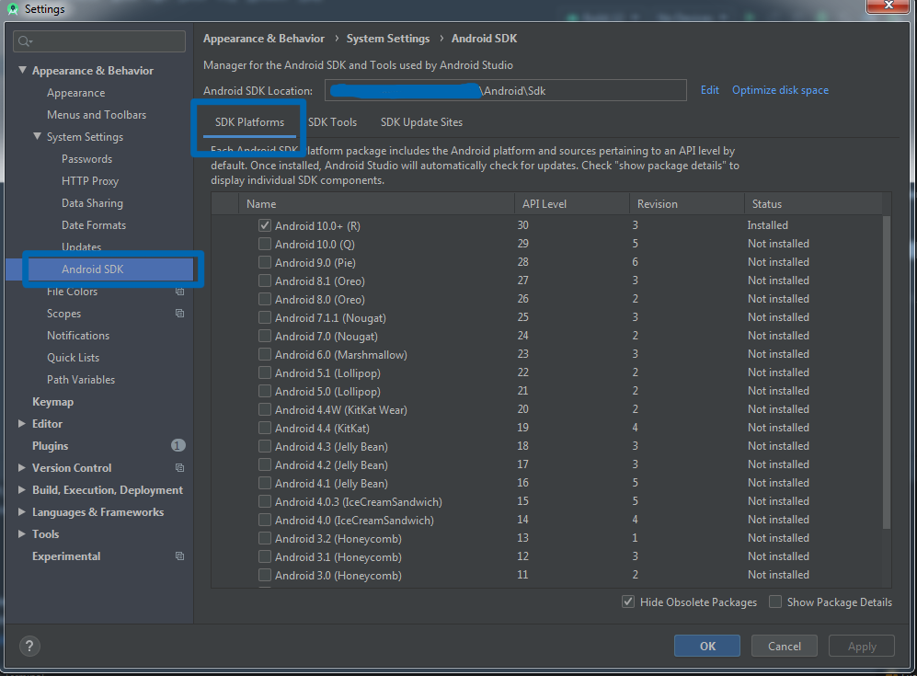This screenshot has height=676, width=917.
Task: Select Appearance in the settings tree
Action: pos(76,92)
